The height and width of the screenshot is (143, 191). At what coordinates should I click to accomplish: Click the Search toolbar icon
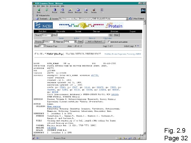tap(70, 10)
